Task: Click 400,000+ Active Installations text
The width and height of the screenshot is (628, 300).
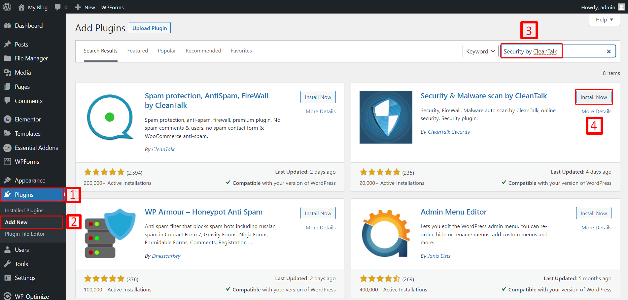Action: click(x=393, y=290)
